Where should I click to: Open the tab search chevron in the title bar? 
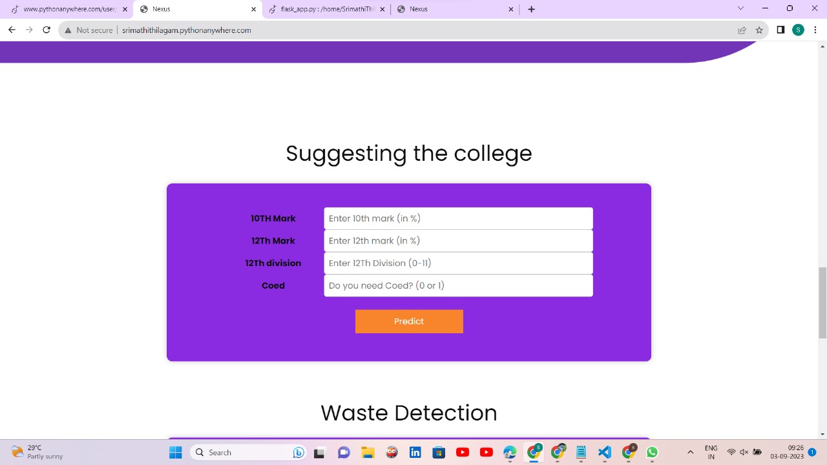[x=740, y=8]
